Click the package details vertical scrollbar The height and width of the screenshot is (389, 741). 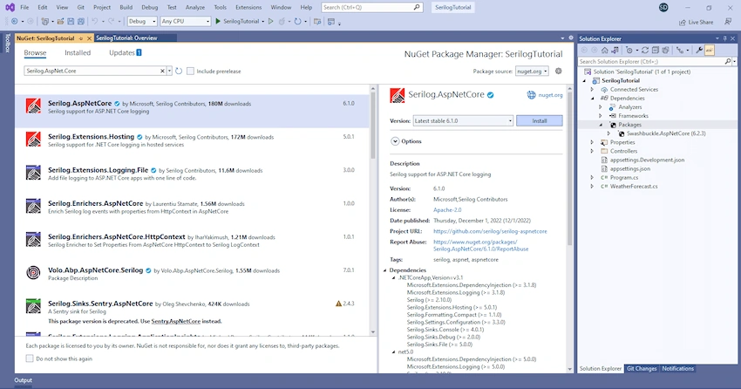(x=569, y=168)
